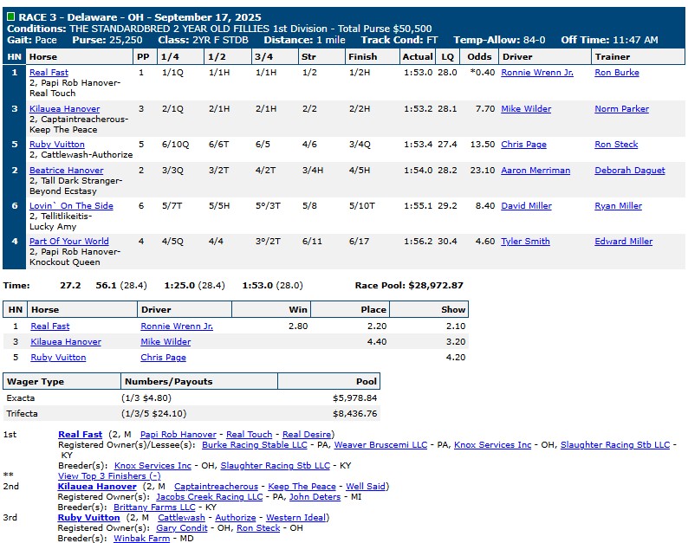Open trainer Norm Parker's page
688x543 pixels.
[x=621, y=109]
